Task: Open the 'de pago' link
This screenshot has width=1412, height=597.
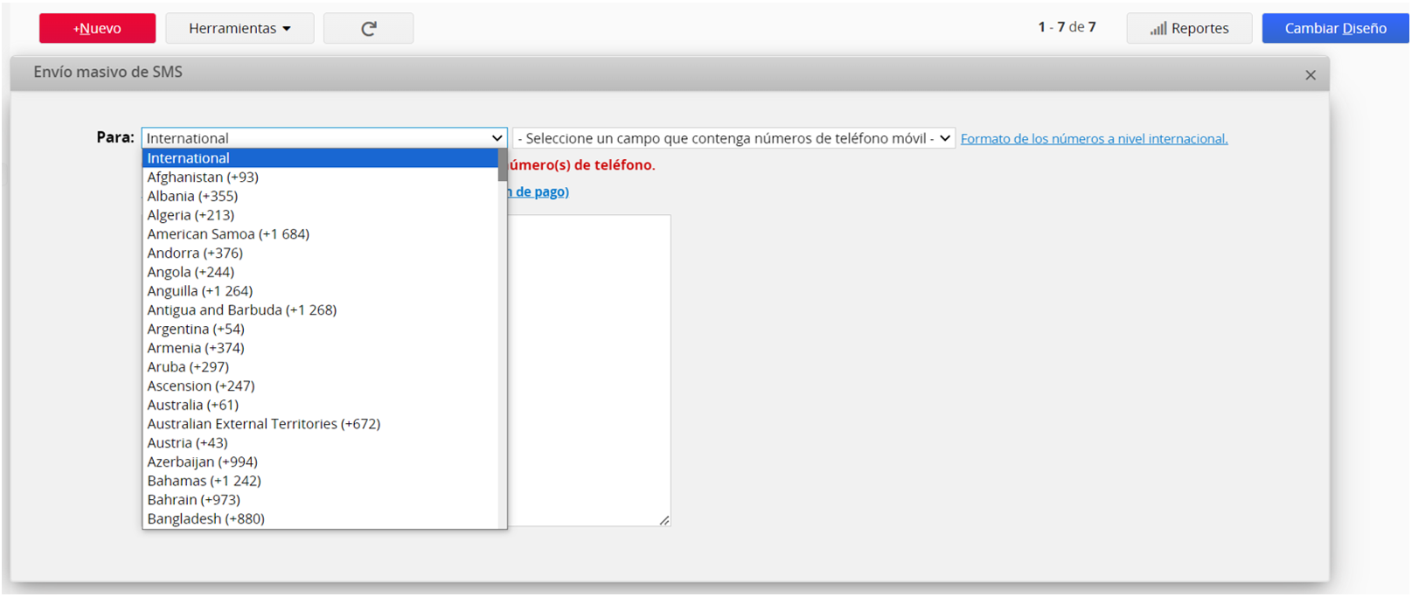Action: point(541,192)
